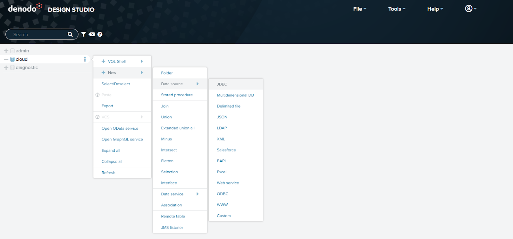Create a new Selection view
This screenshot has height=239, width=513.
coord(180,172)
